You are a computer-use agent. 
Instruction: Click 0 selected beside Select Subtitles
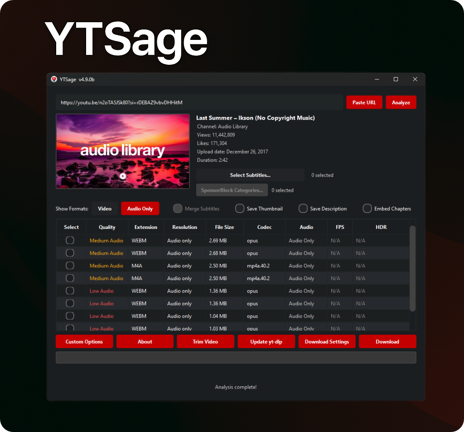(322, 175)
